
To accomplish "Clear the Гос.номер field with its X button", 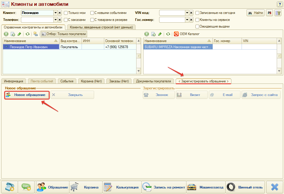I will coord(191,20).
